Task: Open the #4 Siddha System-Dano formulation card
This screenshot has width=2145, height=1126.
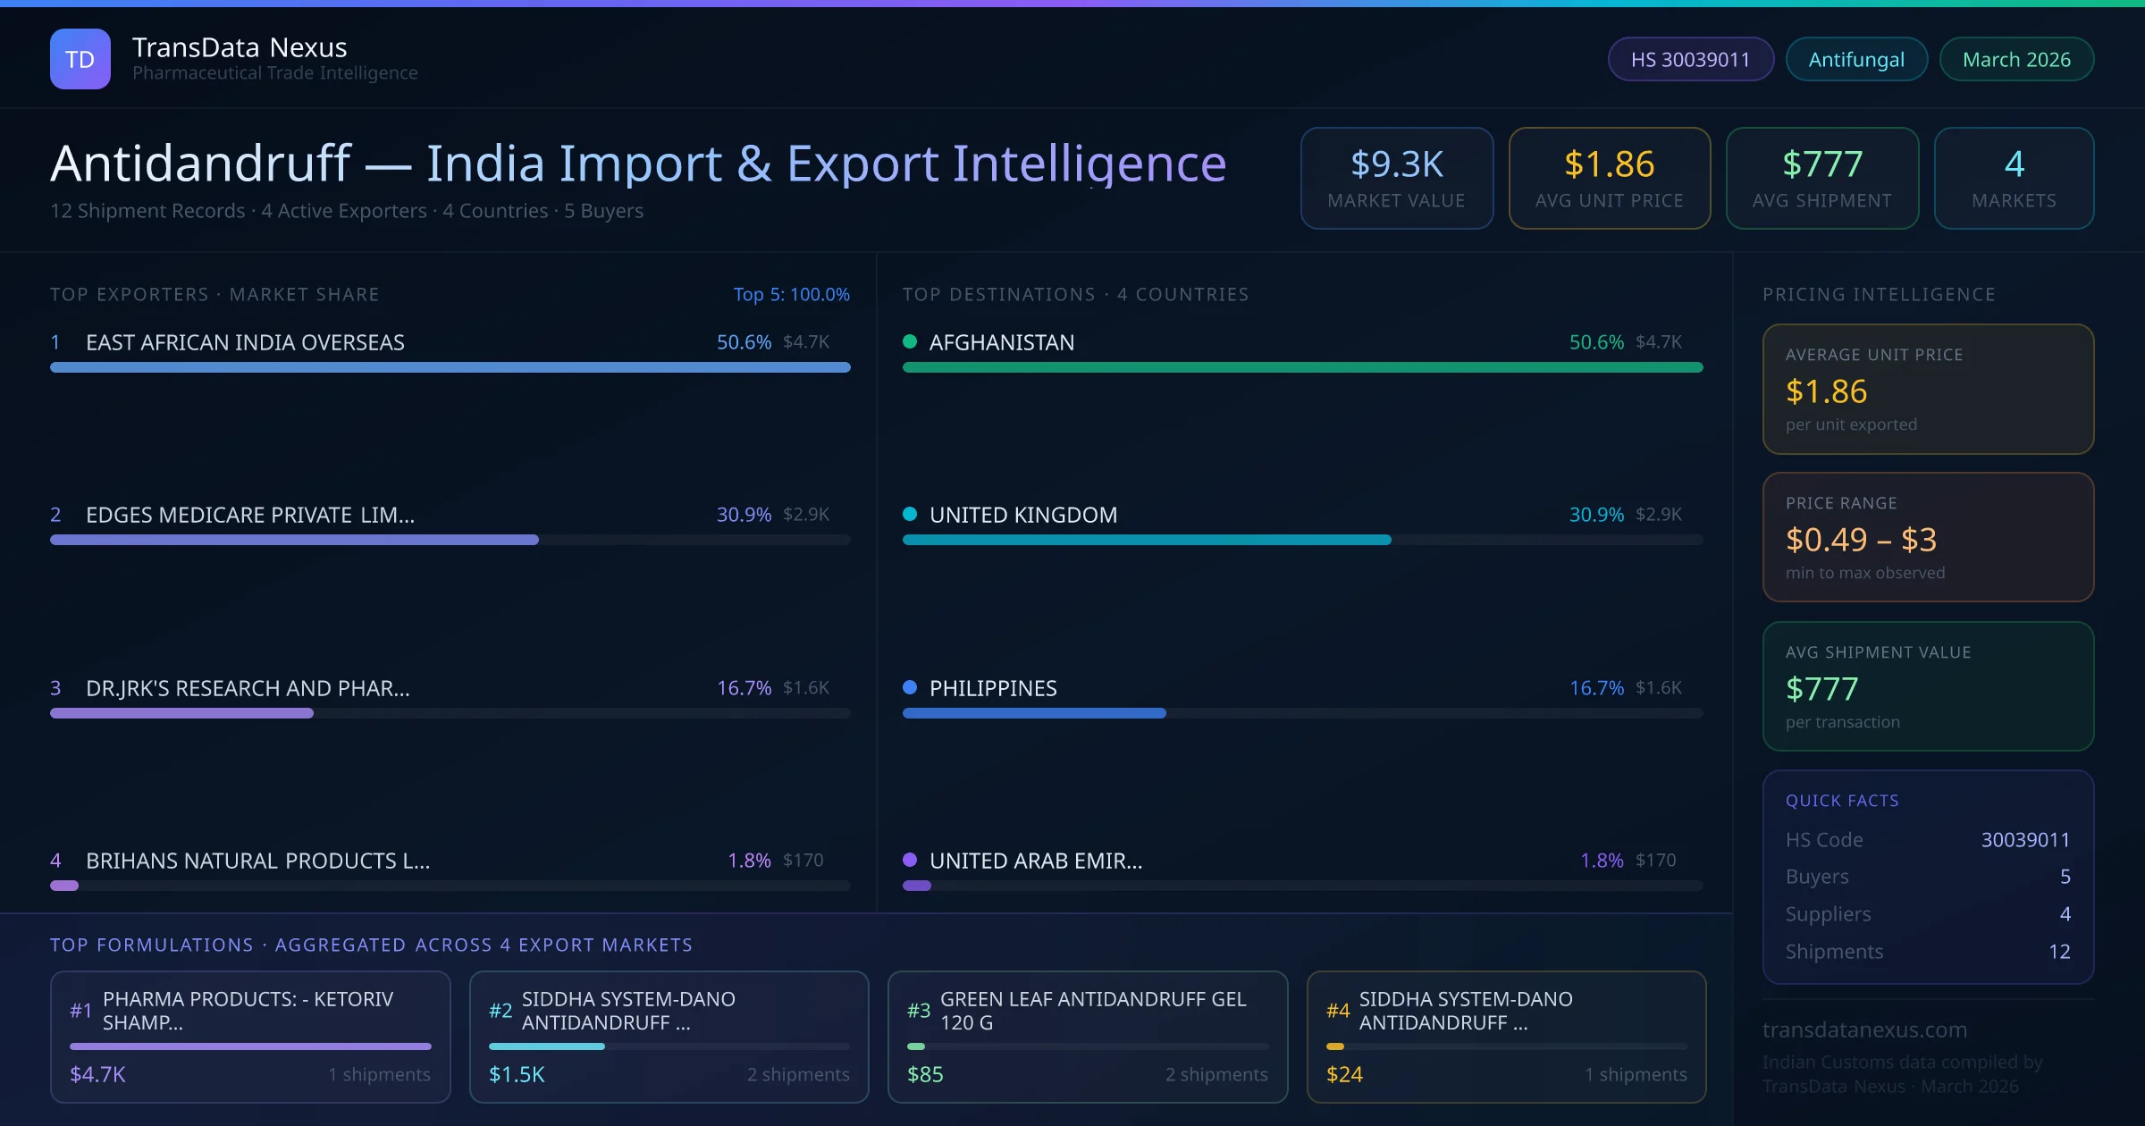Action: (x=1506, y=1037)
